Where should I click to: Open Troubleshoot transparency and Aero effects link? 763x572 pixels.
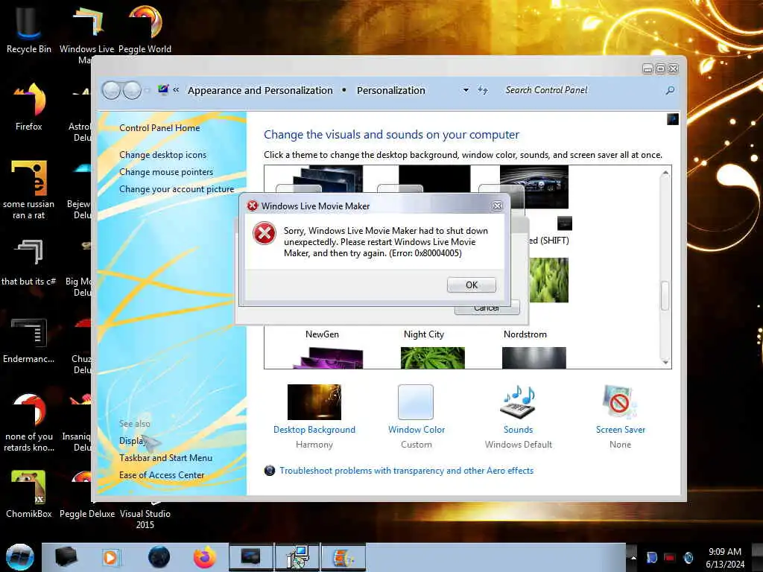[x=406, y=471]
